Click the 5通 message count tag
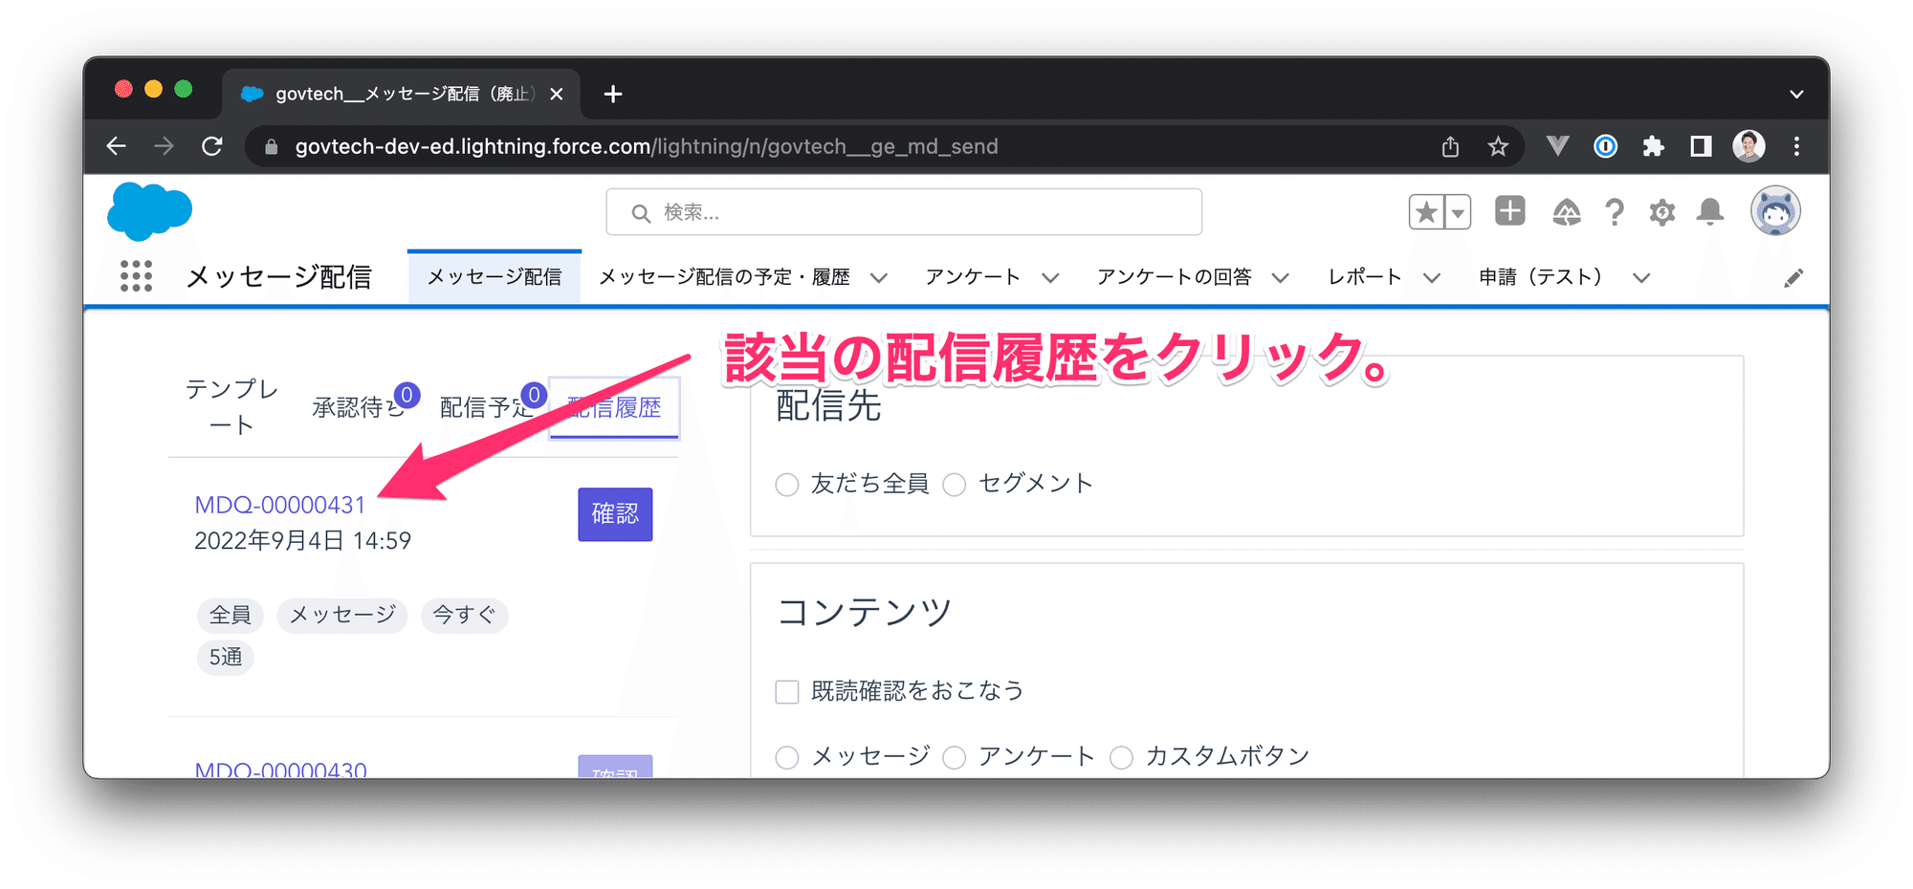Screen dimensions: 1913x889 click(x=225, y=657)
